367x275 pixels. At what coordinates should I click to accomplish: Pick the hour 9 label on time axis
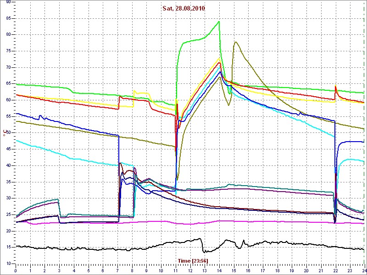click(x=146, y=270)
